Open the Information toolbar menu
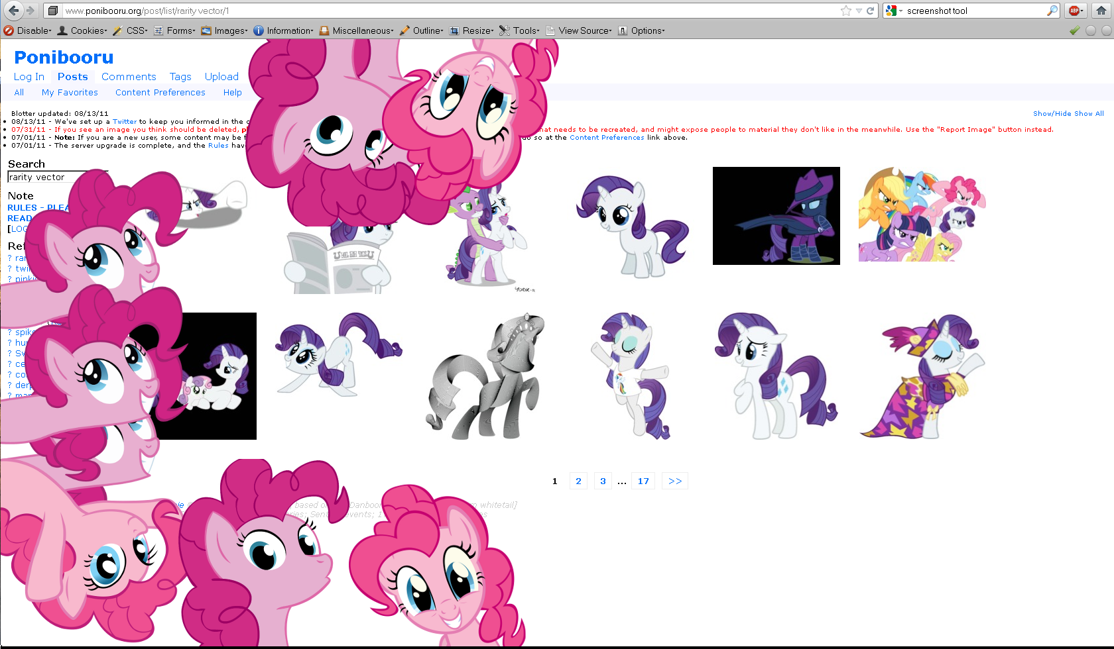 pos(284,30)
